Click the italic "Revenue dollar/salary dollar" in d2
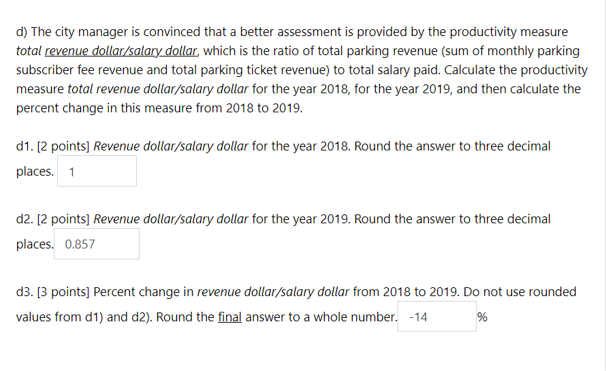 click(x=171, y=219)
